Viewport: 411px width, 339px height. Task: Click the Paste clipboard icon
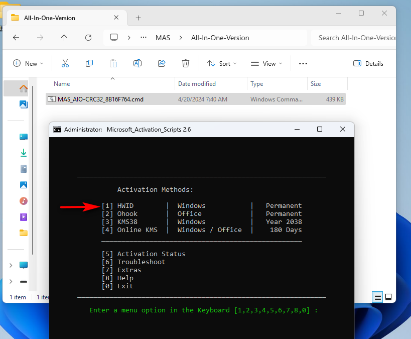113,63
